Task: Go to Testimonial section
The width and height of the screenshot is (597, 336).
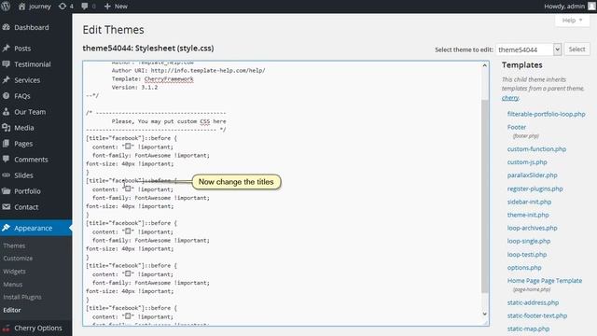Action: point(33,64)
